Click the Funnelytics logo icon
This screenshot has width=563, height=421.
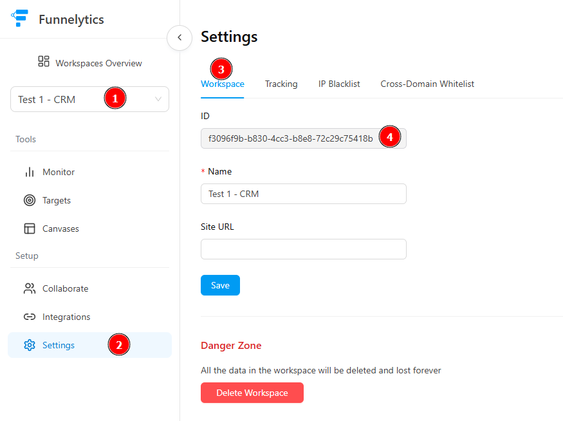20,18
